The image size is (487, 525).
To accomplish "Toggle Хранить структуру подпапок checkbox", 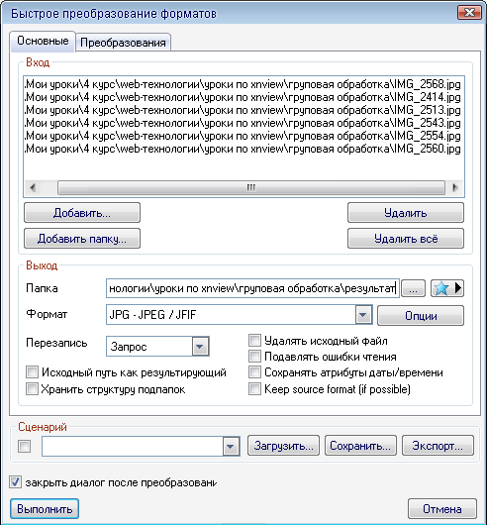I will [32, 389].
